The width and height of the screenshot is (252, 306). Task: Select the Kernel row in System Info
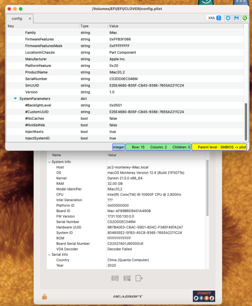[x=126, y=178]
